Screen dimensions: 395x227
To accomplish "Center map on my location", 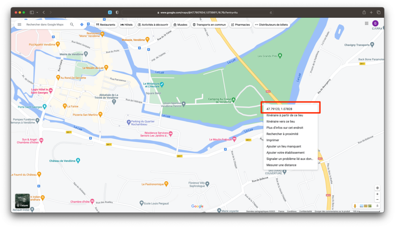I will point(377,188).
